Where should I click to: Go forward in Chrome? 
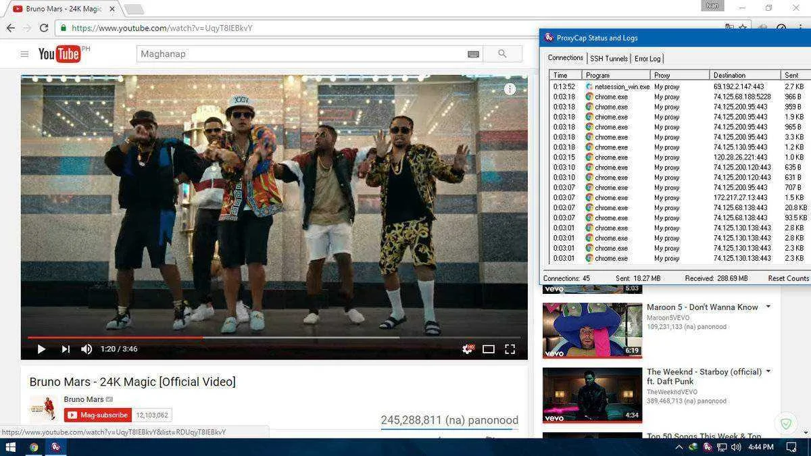point(27,28)
